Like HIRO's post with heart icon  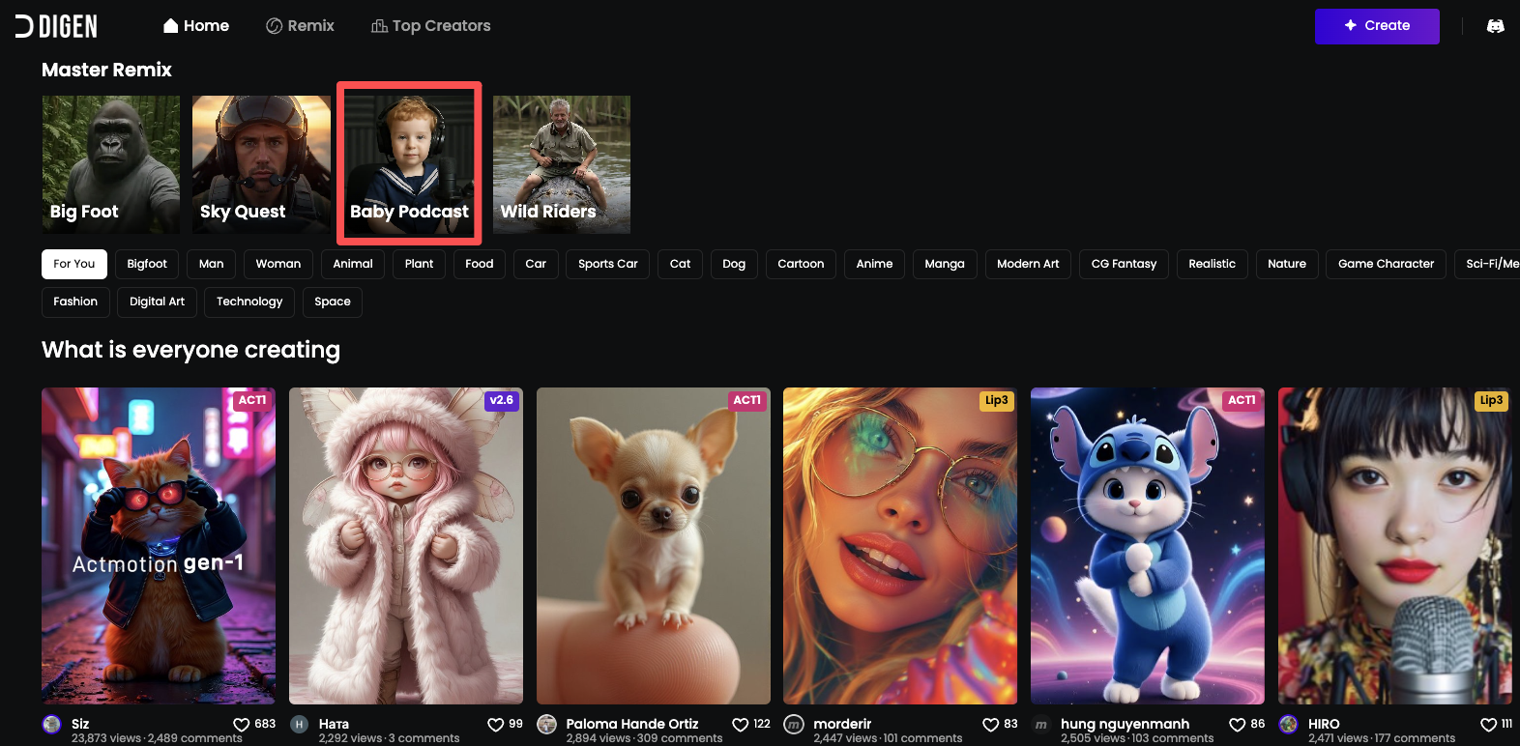1489,725
